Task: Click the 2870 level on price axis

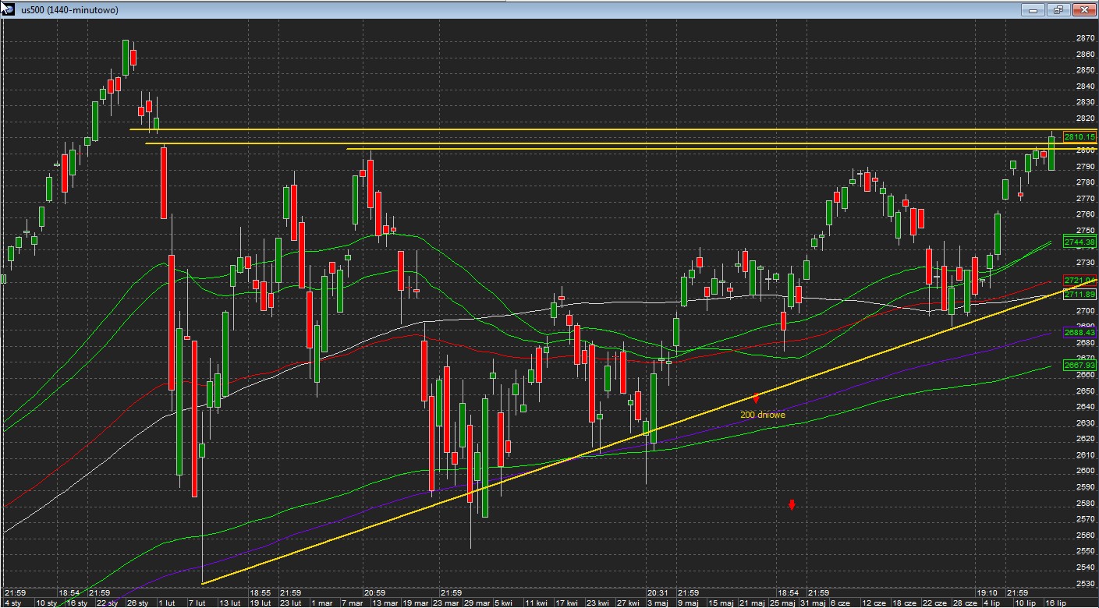Action: (1084, 38)
